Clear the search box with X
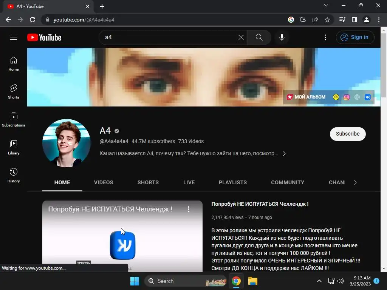The height and width of the screenshot is (290, 387). click(241, 37)
